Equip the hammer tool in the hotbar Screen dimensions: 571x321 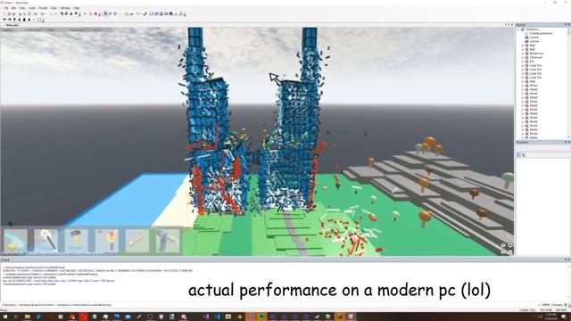[76, 241]
